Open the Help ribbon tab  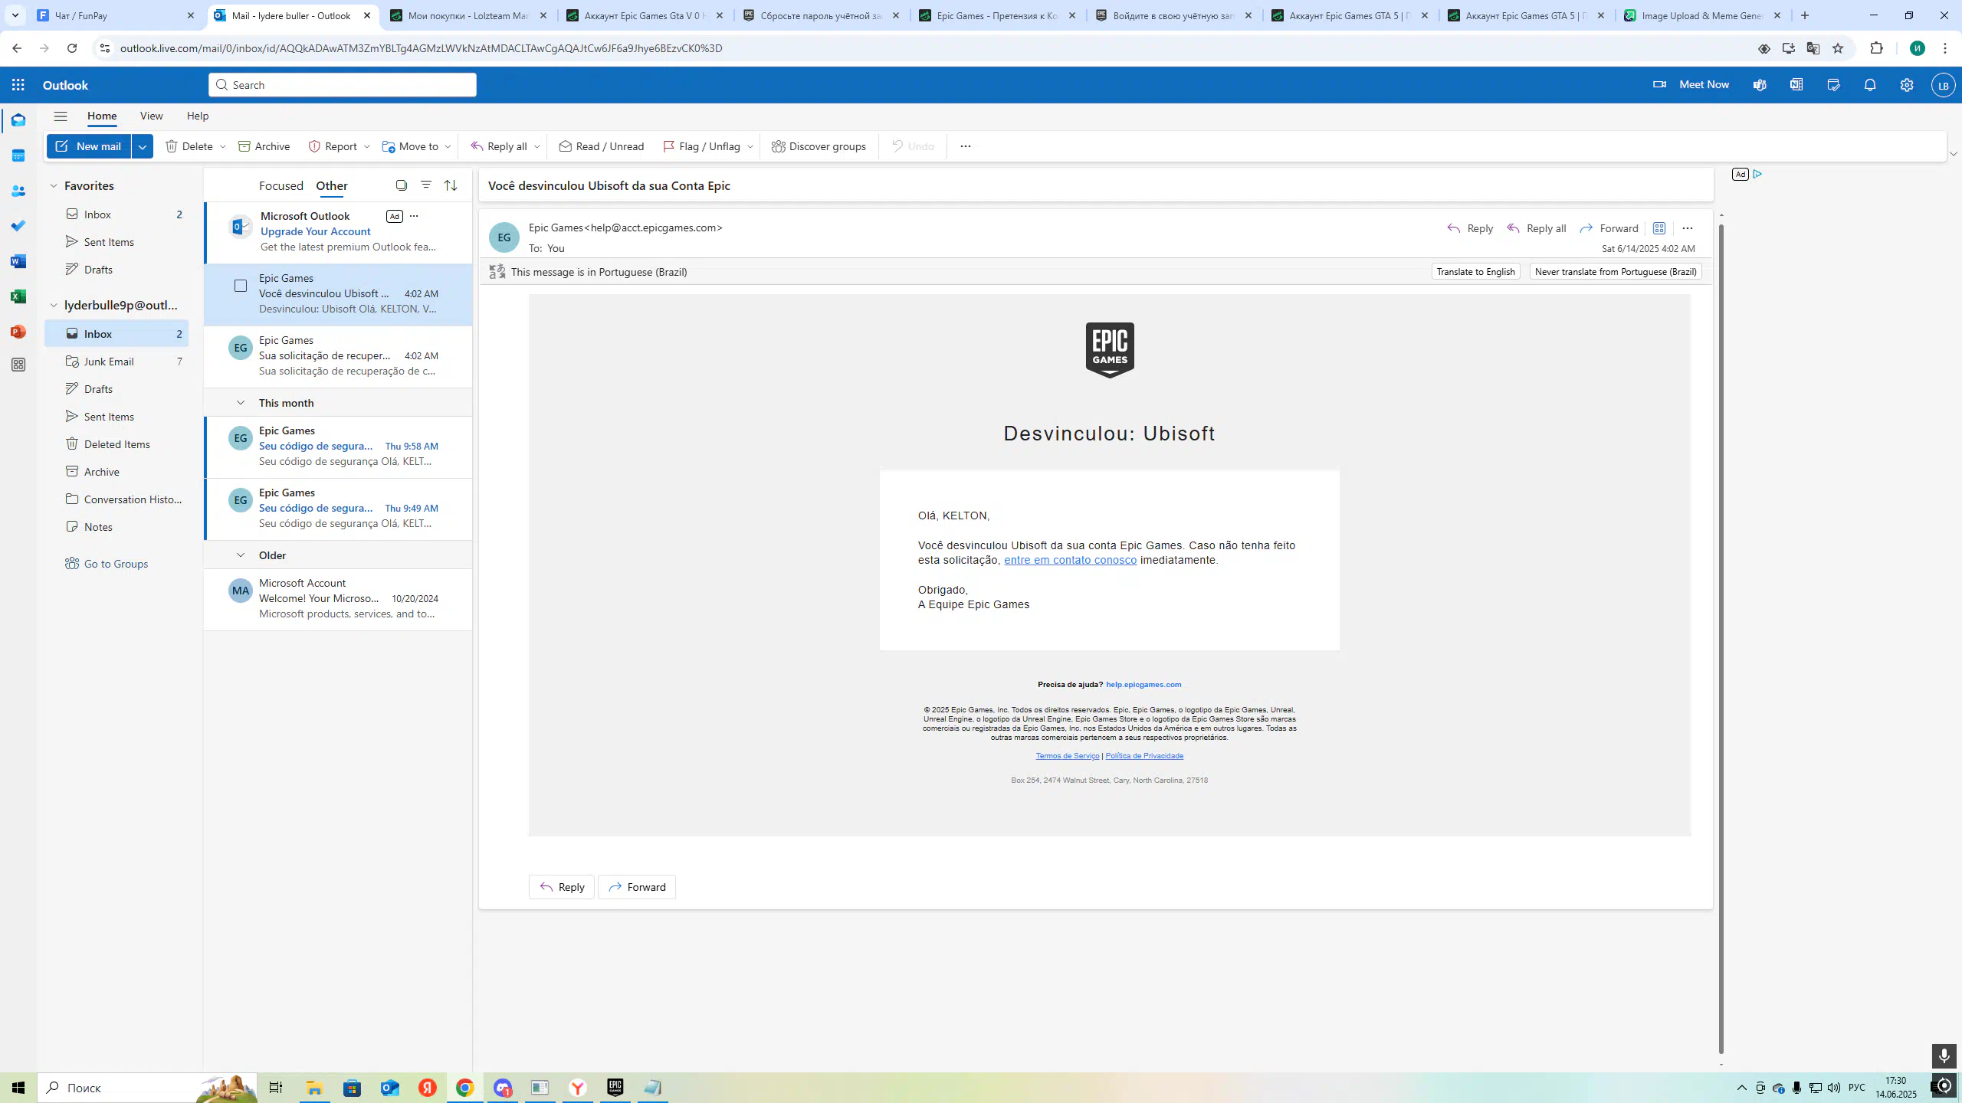click(198, 116)
